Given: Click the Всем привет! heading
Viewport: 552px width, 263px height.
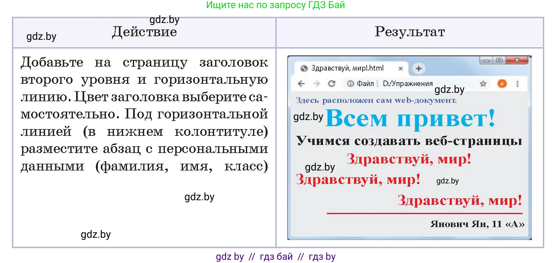Looking at the screenshot, I should [410, 118].
